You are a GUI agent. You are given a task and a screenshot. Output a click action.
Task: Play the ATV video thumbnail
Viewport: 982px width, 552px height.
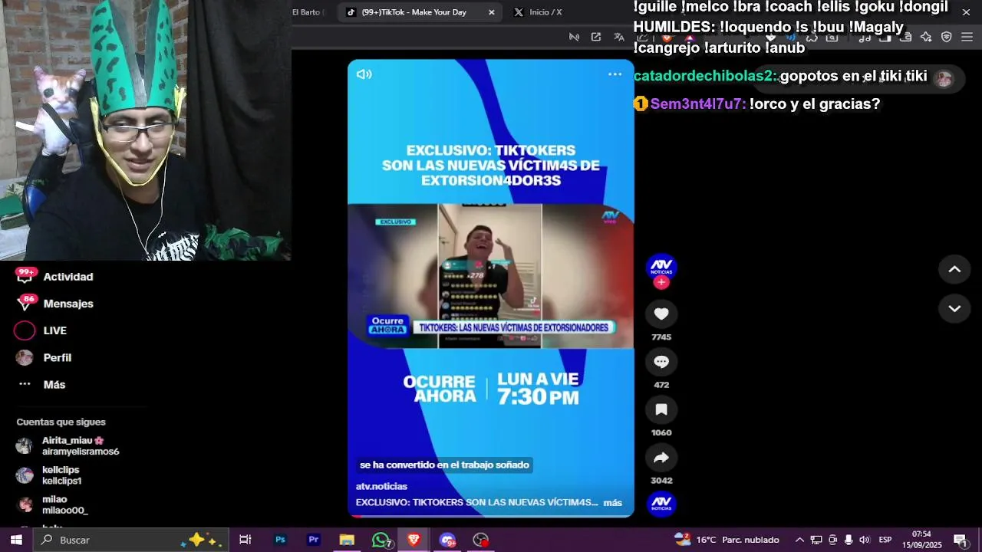pyautogui.click(x=490, y=276)
